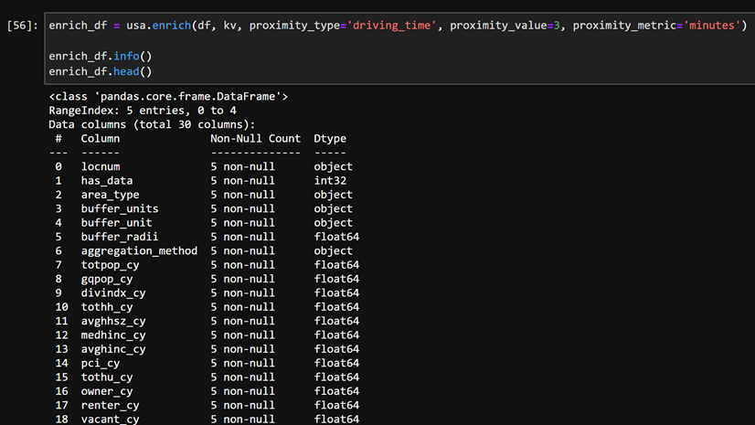Click the 'driving_time' string in the code
The height and width of the screenshot is (425, 755).
click(398, 26)
